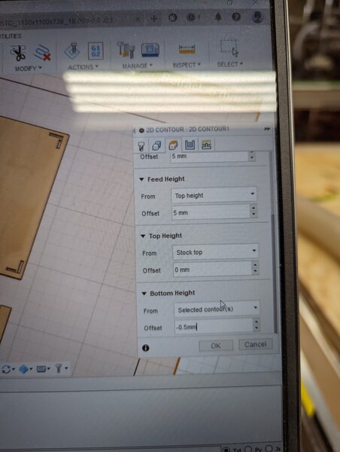The width and height of the screenshot is (340, 452).
Task: Open the Linking tab icon
Action: pyautogui.click(x=206, y=145)
